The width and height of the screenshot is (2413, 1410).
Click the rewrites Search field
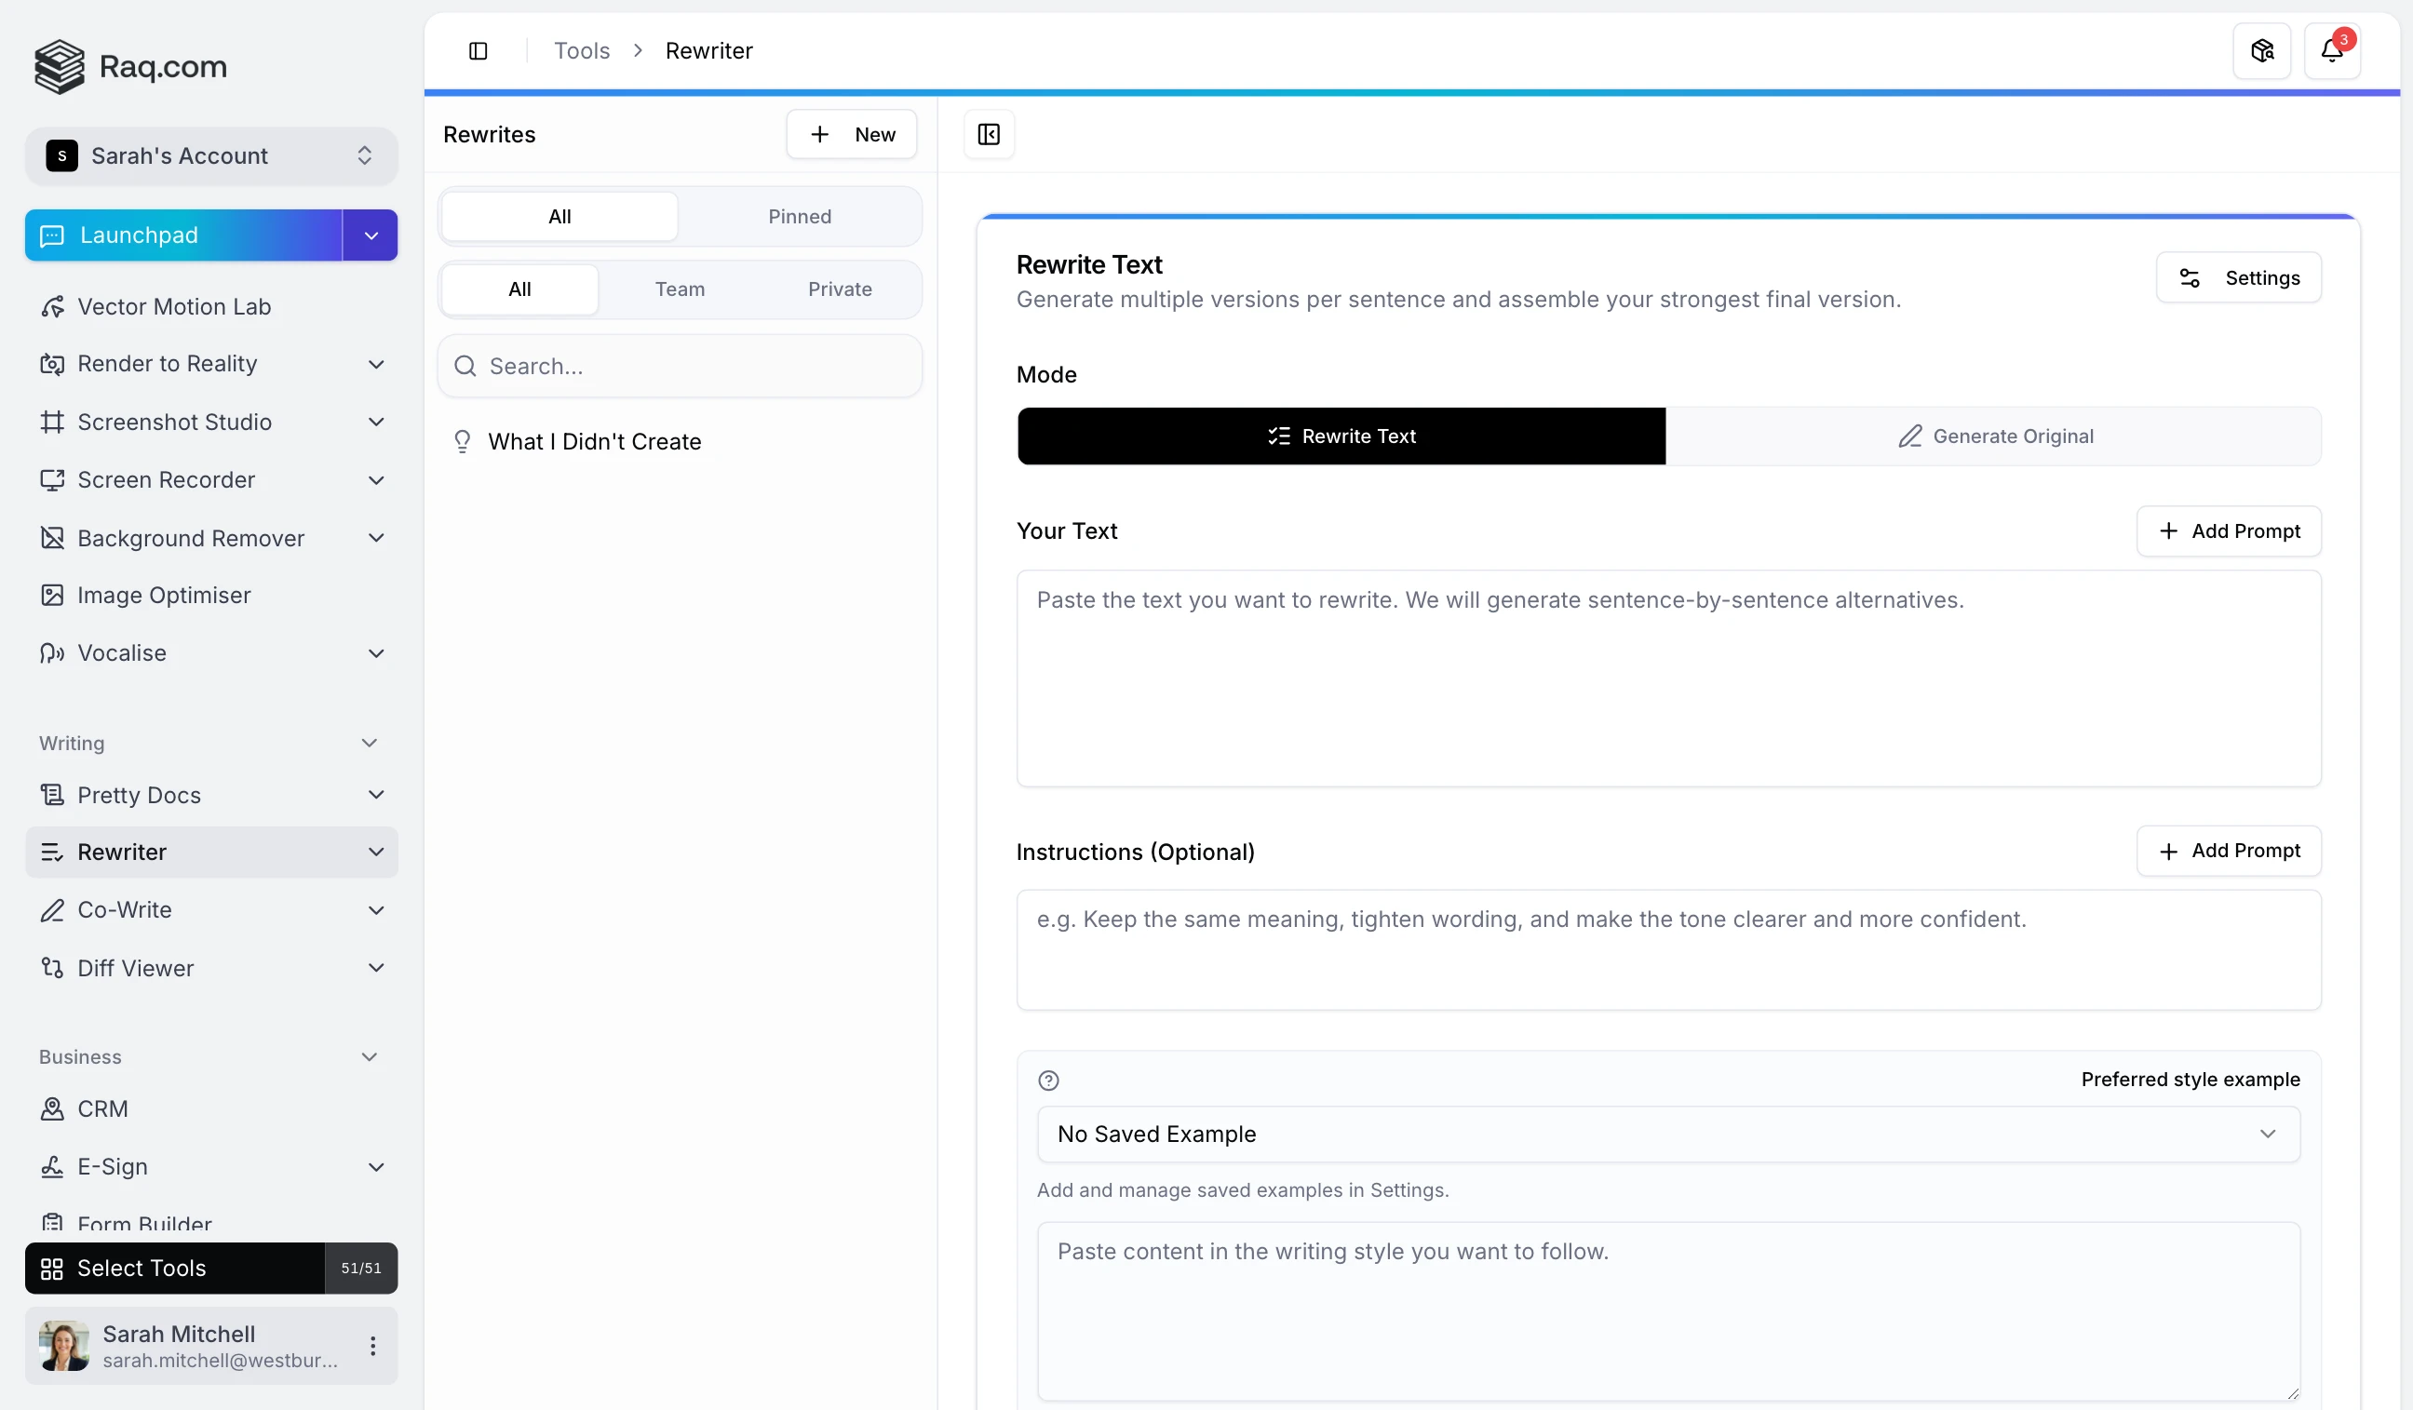click(x=680, y=366)
